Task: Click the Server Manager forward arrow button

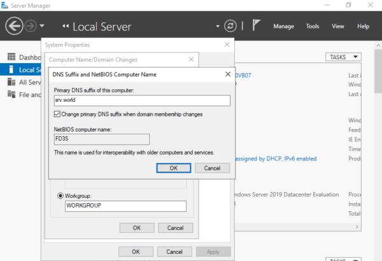Action: point(31,26)
